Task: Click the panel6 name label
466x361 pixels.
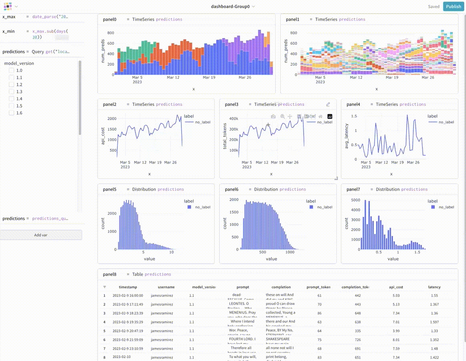Action: [232, 189]
